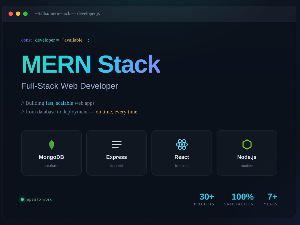
Task: Click the "open to work" status text
Action: (39, 199)
